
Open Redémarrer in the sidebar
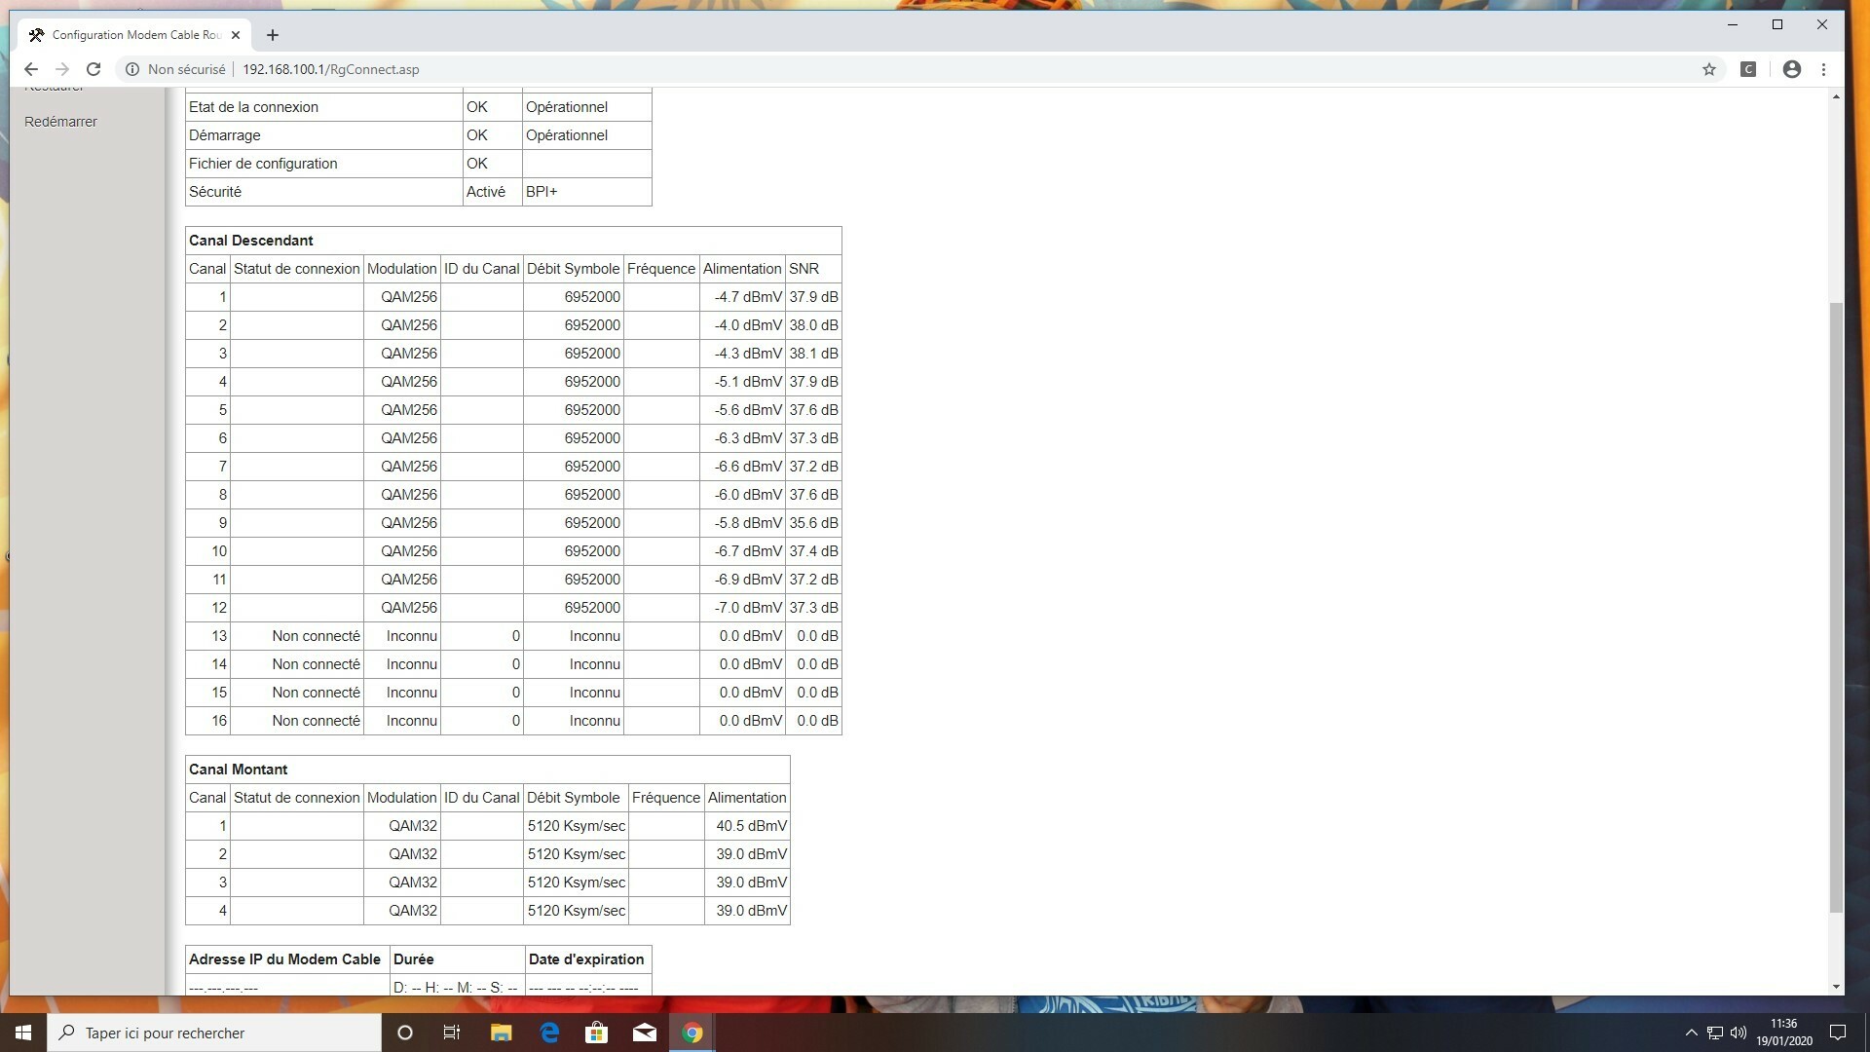click(x=60, y=122)
